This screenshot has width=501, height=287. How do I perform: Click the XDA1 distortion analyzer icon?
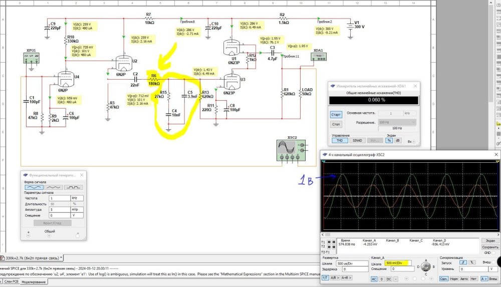click(x=318, y=58)
